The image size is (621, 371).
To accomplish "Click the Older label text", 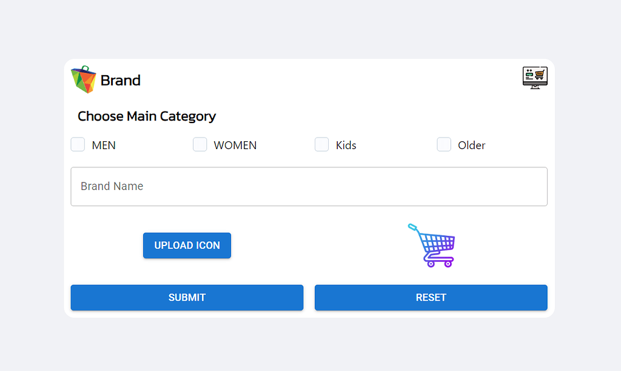I will tap(472, 145).
